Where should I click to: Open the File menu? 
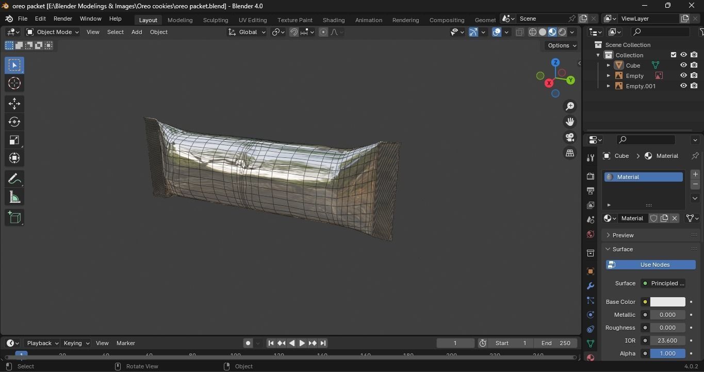tap(23, 19)
